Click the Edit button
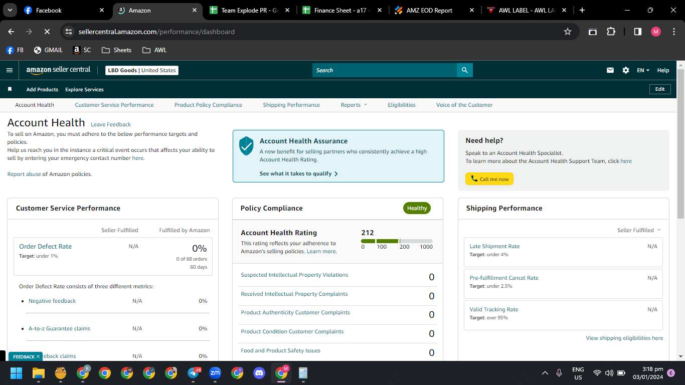Image resolution: width=685 pixels, height=385 pixels. click(x=660, y=89)
